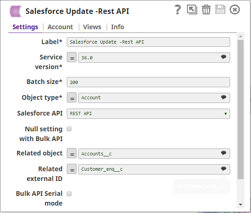This screenshot has height=213, width=251.
Task: Open suggestions bubble for Object type
Action: 224,97
